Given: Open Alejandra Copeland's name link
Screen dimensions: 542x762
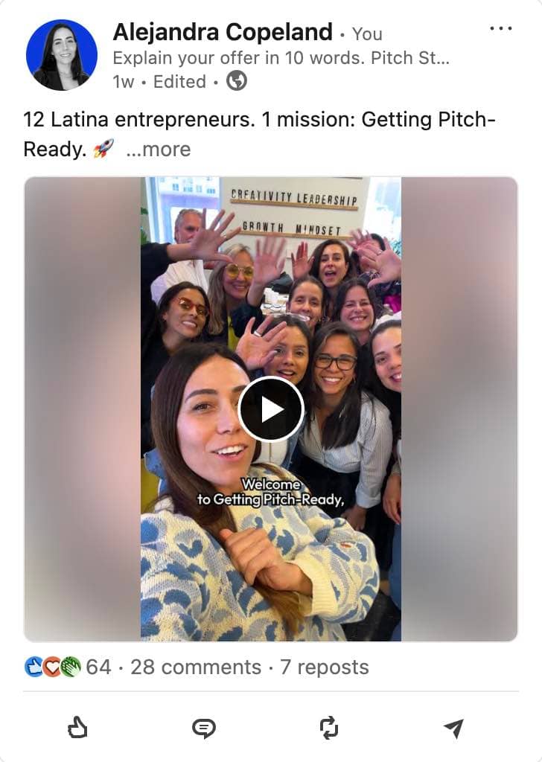Looking at the screenshot, I should tap(223, 32).
